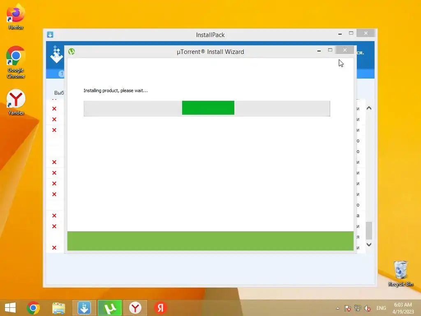421x316 pixels.
Task: Click the InstallPack window title text
Action: point(210,35)
